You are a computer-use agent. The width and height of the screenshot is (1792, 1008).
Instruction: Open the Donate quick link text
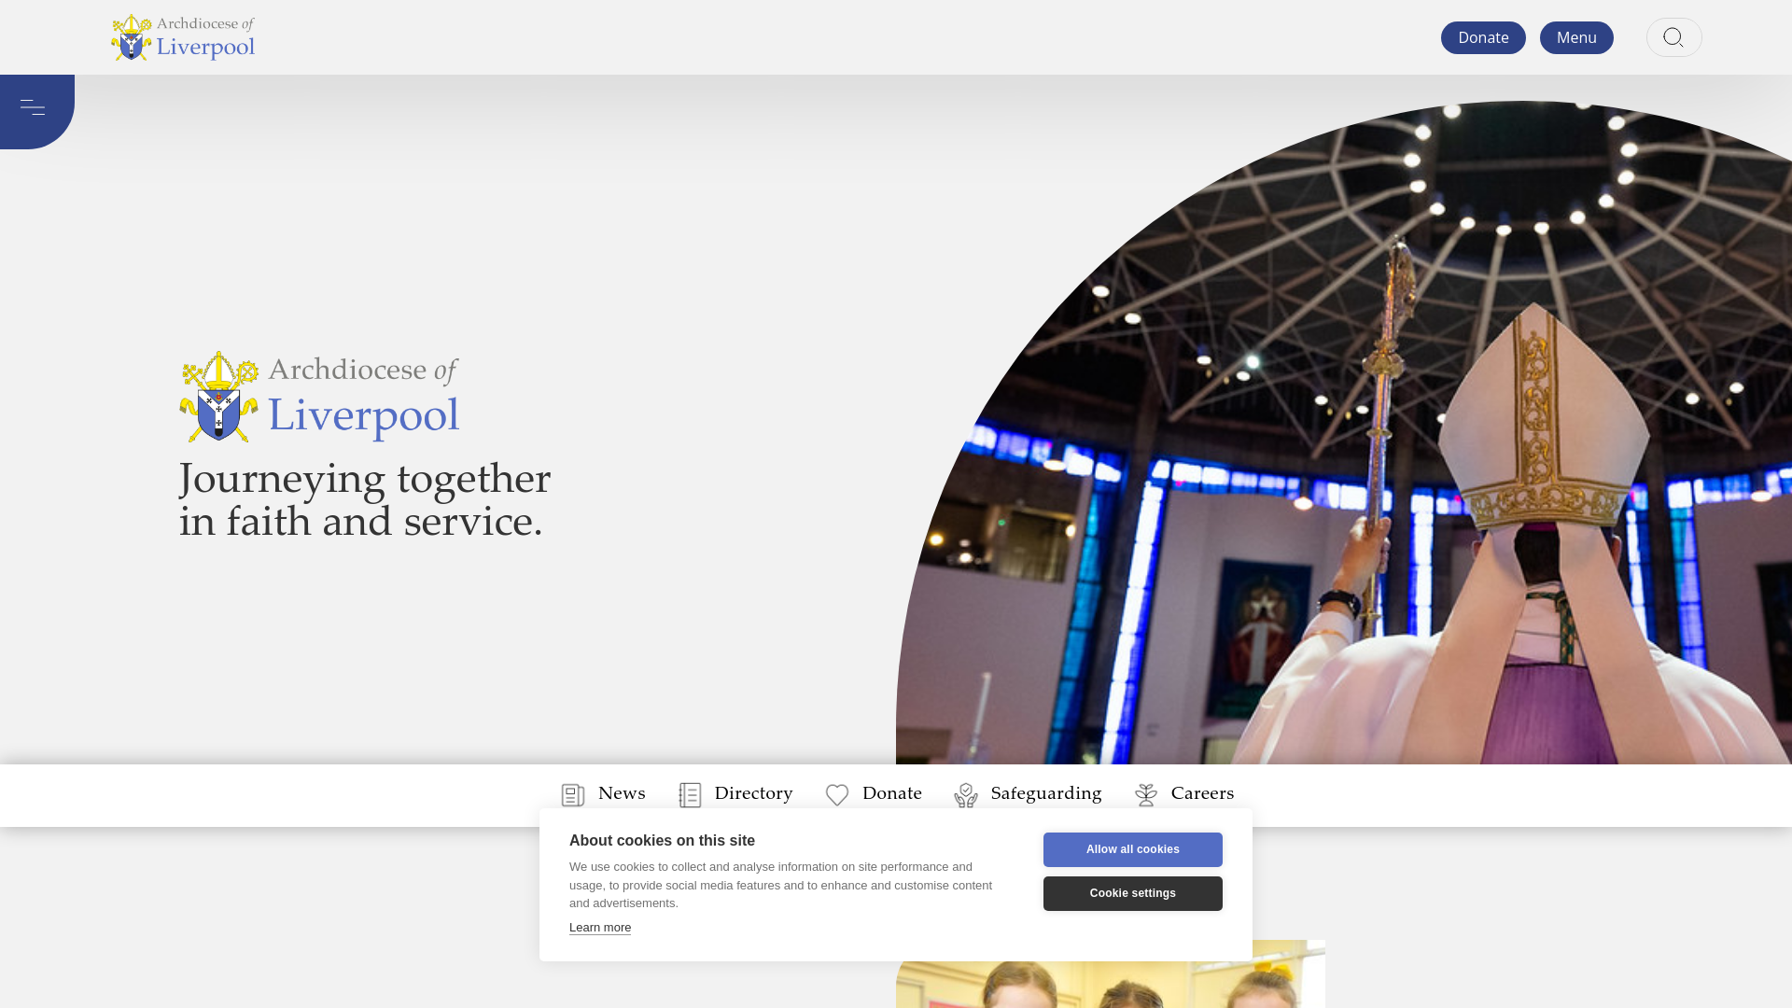pyautogui.click(x=892, y=793)
